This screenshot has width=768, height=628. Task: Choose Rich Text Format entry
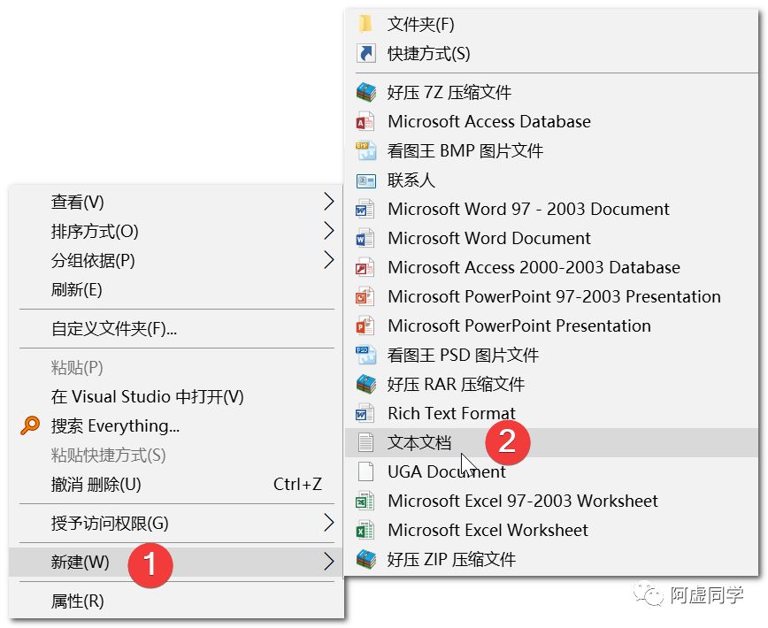pos(551,414)
